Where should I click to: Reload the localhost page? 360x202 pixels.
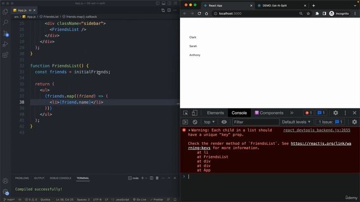[199, 13]
